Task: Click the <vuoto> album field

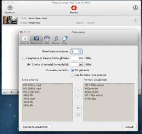Action: pyautogui.click(x=91, y=23)
